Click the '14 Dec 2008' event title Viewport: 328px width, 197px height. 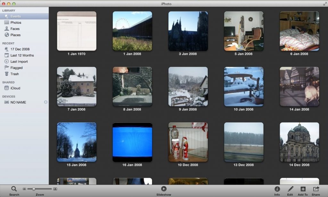[x=299, y=165]
